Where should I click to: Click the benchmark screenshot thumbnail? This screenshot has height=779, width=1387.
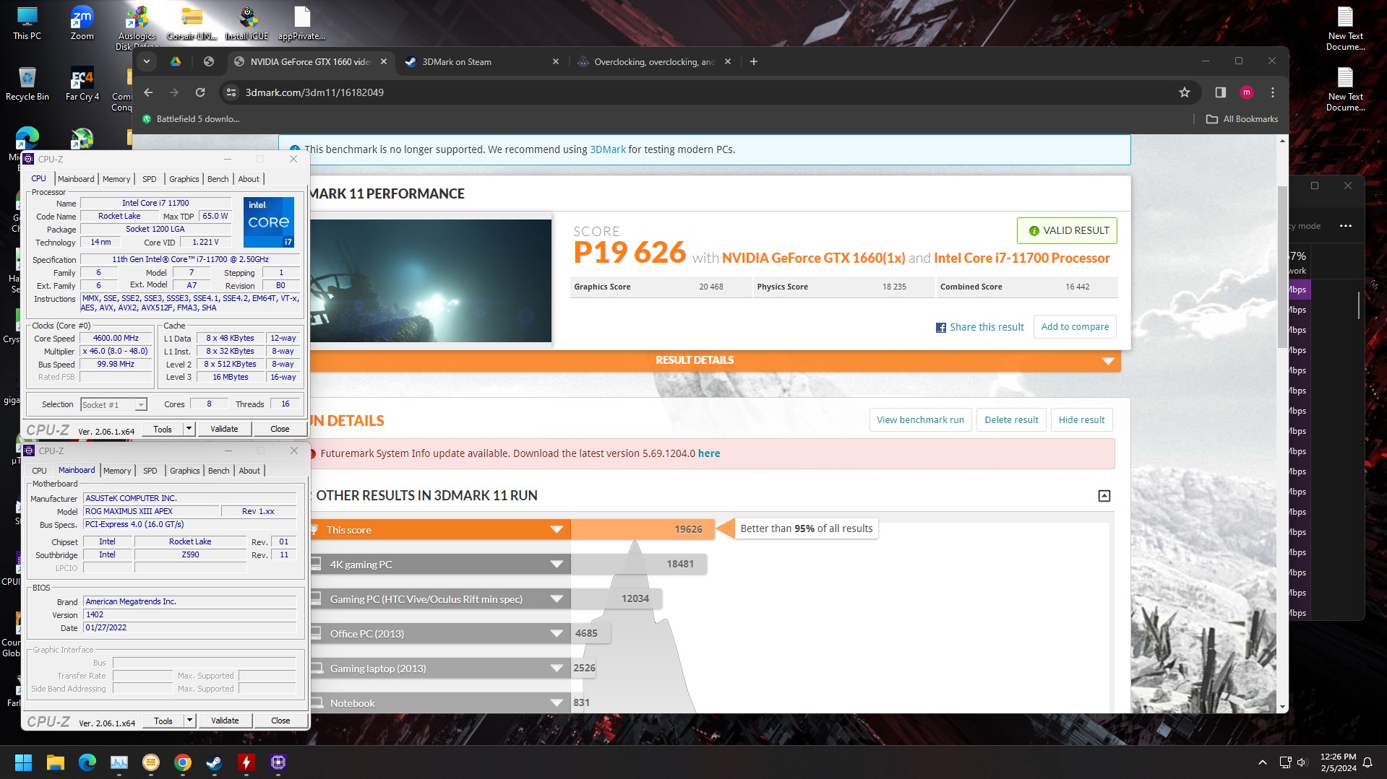(431, 281)
